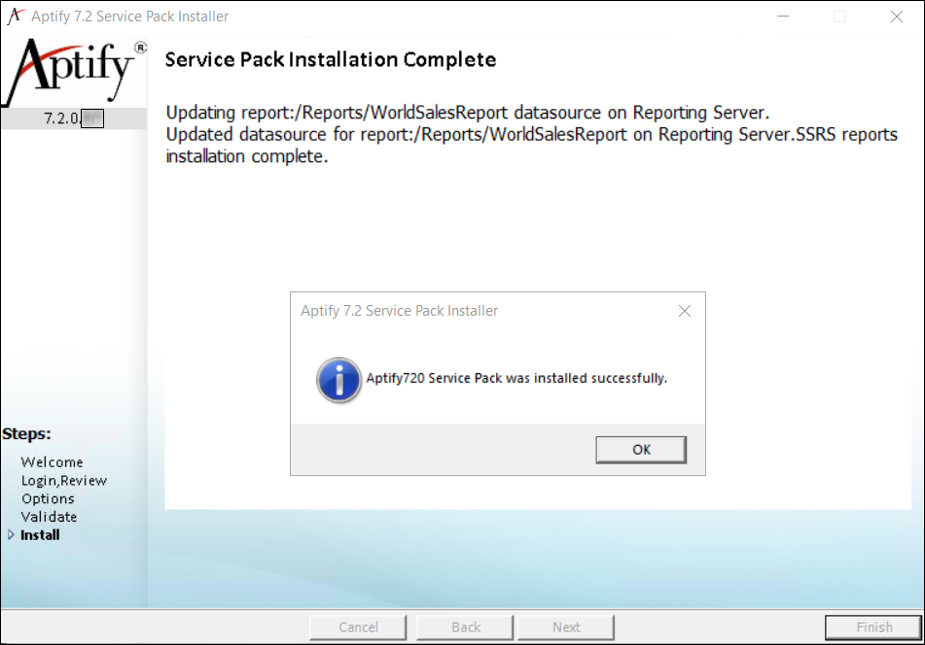The height and width of the screenshot is (645, 925).
Task: Click the Aptify title bar icon
Action: click(16, 16)
